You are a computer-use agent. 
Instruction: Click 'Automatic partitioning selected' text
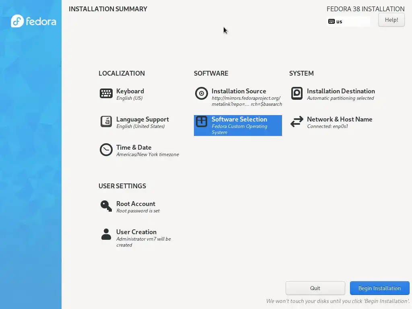[340, 98]
